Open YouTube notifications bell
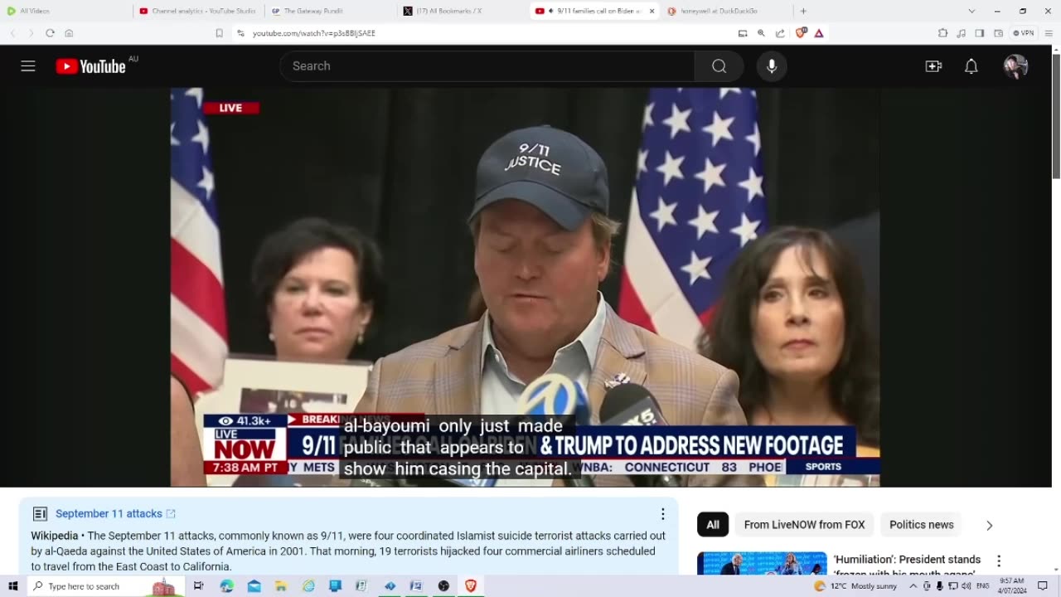This screenshot has height=597, width=1061. click(971, 66)
